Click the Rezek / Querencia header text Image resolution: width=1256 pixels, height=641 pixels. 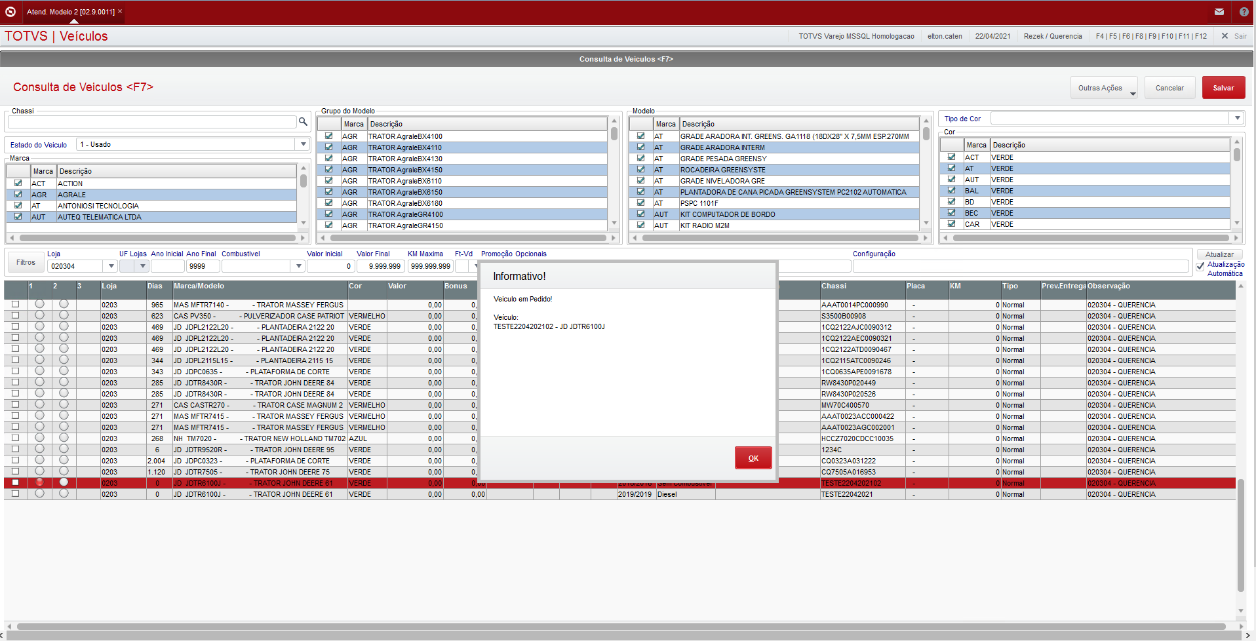(1053, 36)
